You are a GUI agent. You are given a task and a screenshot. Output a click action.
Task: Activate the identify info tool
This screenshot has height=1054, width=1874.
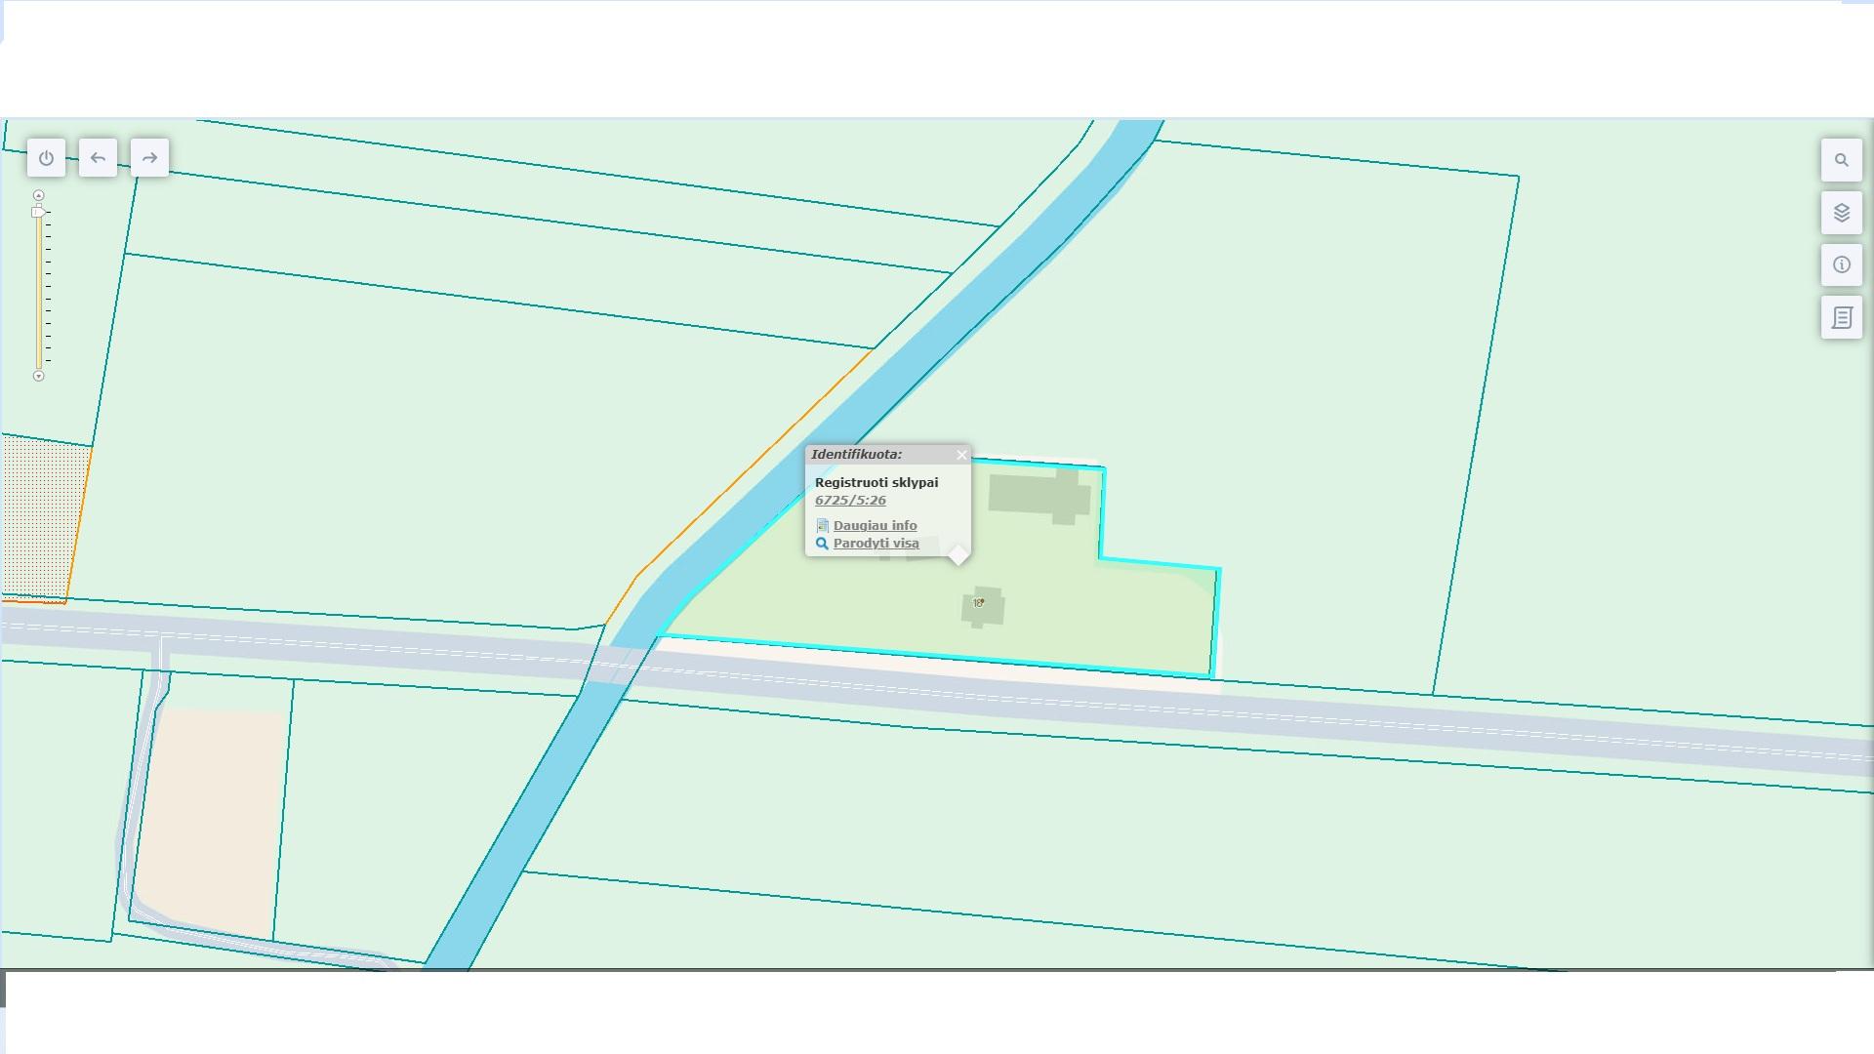(x=1842, y=264)
